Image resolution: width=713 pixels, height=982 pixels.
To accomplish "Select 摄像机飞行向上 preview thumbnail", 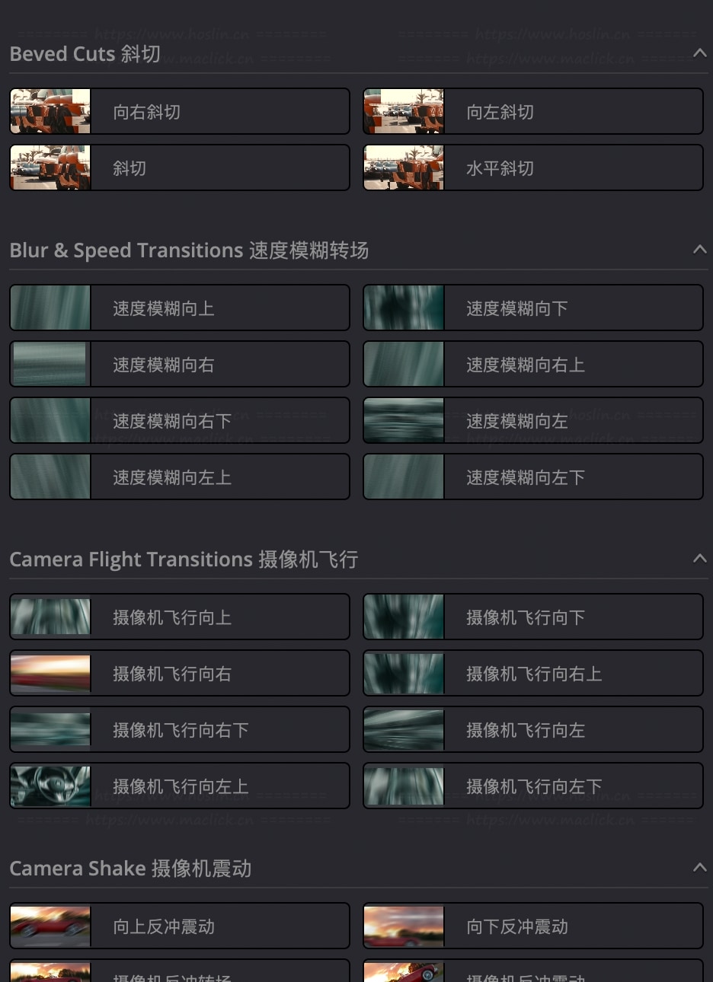I will pos(50,617).
